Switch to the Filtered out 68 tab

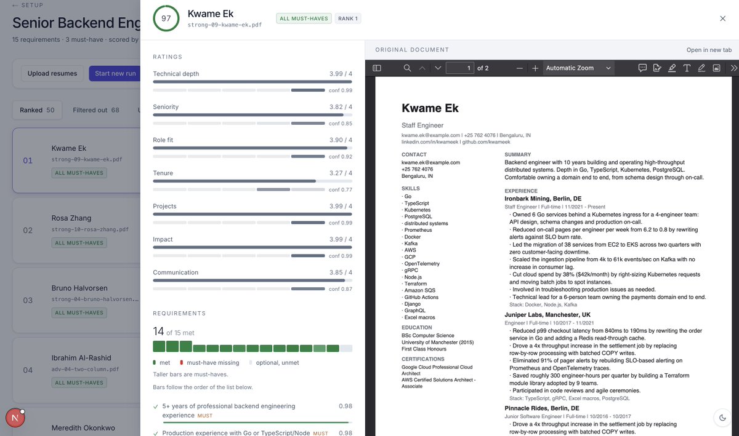click(96, 110)
